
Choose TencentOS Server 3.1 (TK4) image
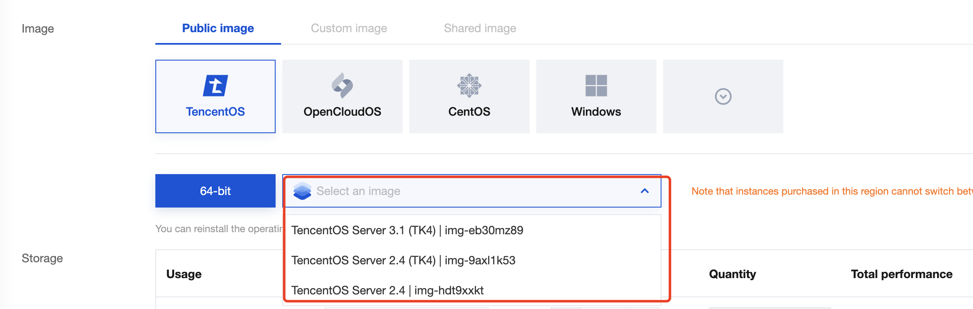tap(407, 230)
